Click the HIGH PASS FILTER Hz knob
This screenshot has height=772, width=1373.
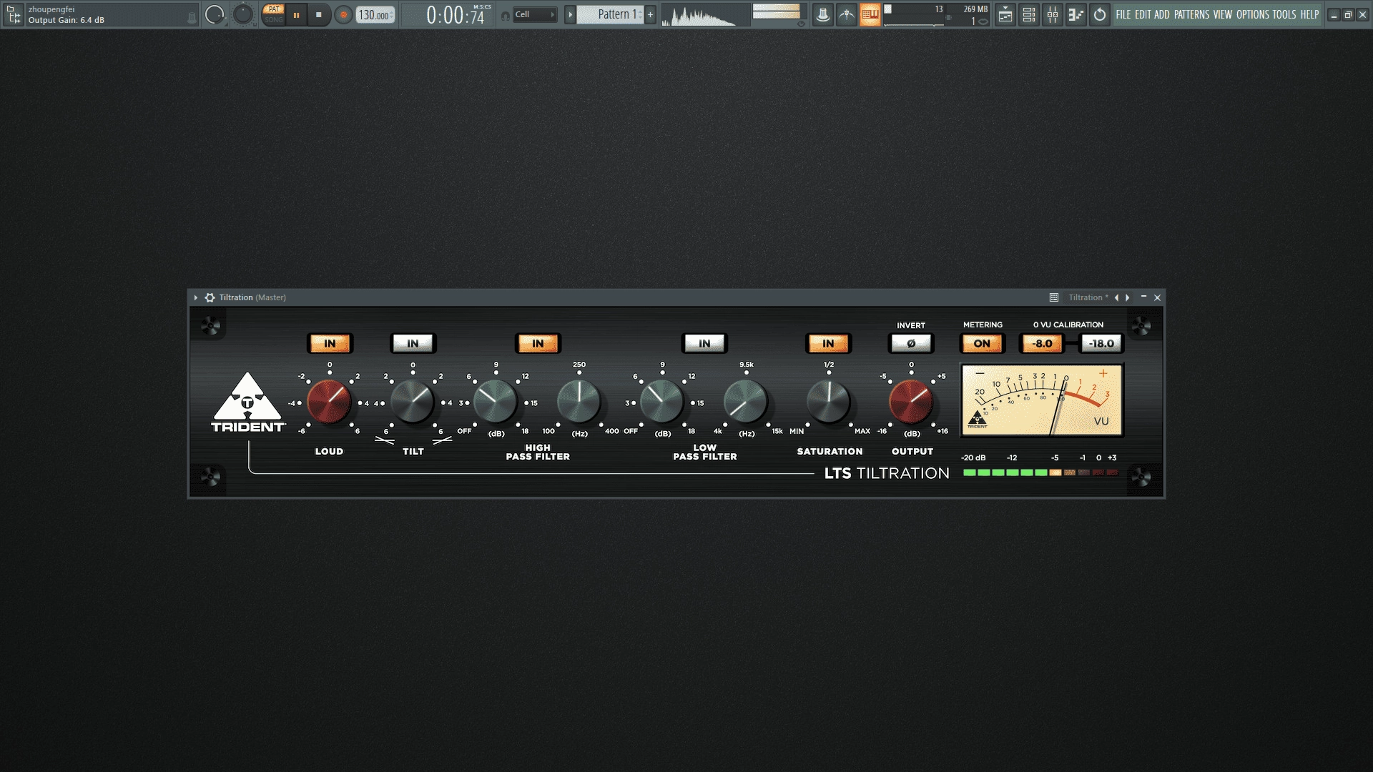pyautogui.click(x=579, y=402)
